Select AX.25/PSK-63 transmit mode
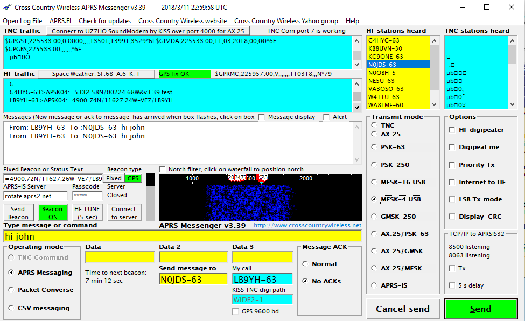The image size is (525, 321). 374,234
